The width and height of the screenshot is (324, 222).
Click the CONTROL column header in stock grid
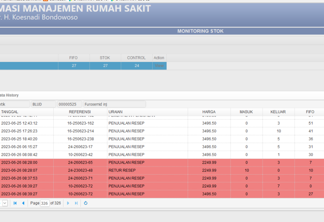pos(136,58)
